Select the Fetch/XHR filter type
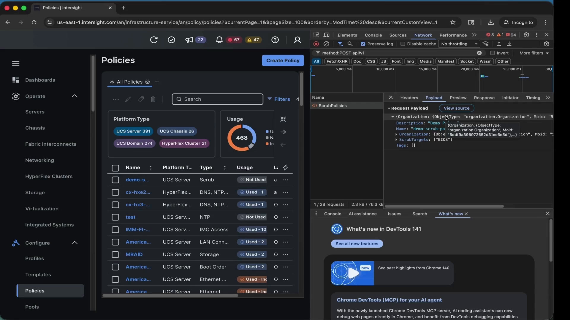 337,61
